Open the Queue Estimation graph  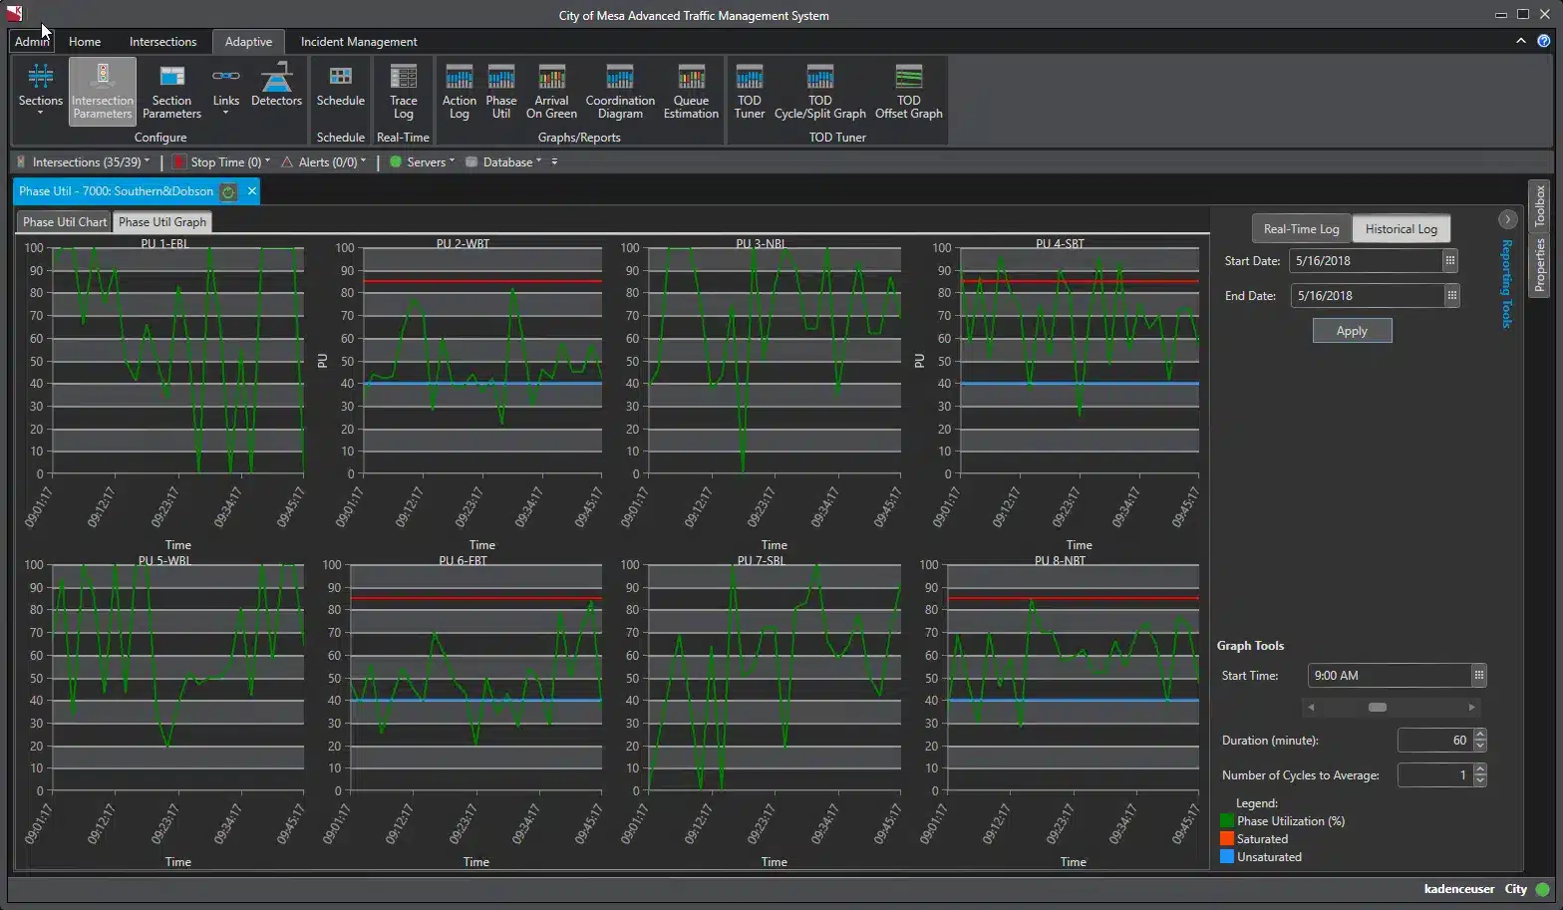pyautogui.click(x=691, y=92)
